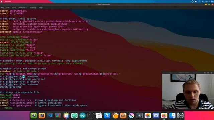Click the 'autoload -U colors && colors' line
Image resolution: width=214 pixels, height=120 pixels.
pyautogui.click(x=20, y=71)
